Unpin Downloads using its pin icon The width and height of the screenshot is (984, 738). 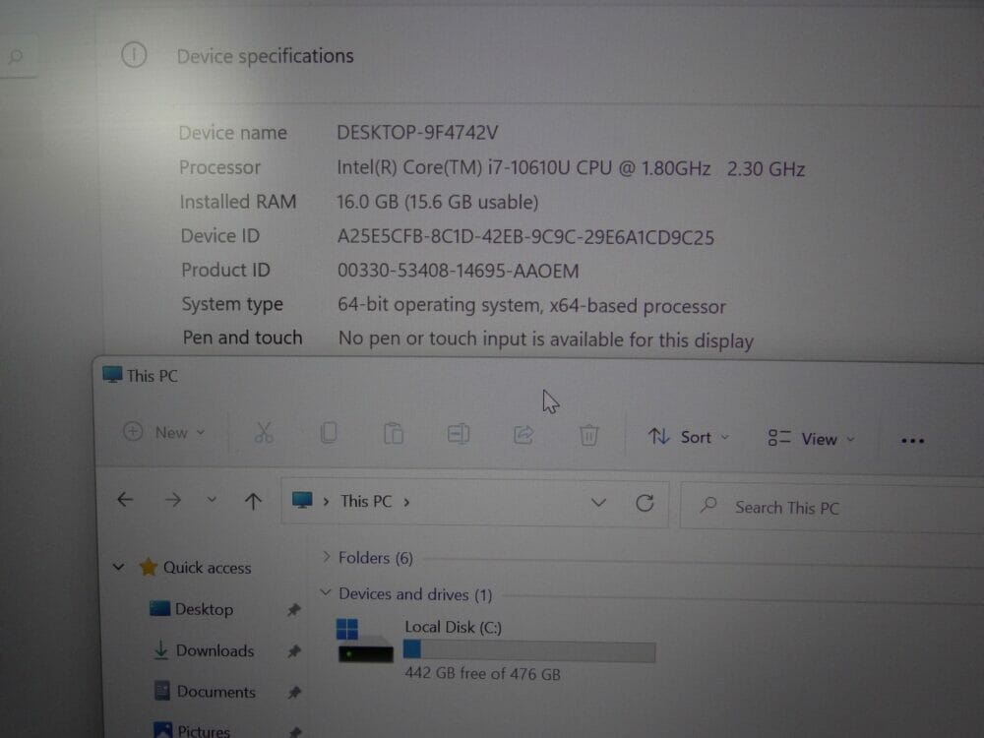pyautogui.click(x=293, y=650)
